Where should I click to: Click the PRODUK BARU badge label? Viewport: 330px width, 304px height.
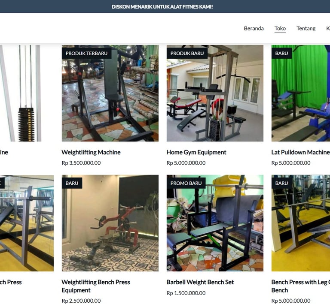187,53
